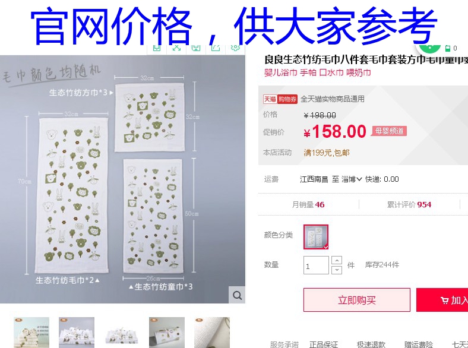The height and width of the screenshot is (348, 468).
Task: Select the rolled towel fourth thumbnail
Action: [x=167, y=333]
